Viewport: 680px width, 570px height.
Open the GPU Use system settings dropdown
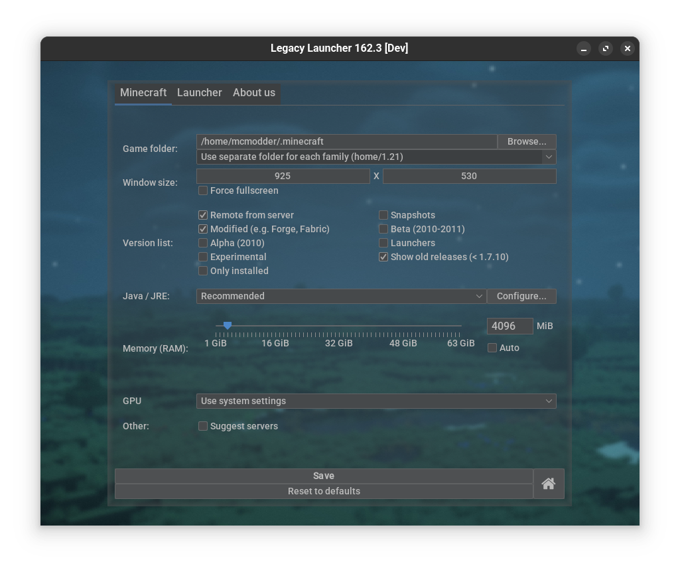[376, 401]
